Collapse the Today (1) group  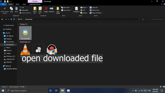coord(19,24)
